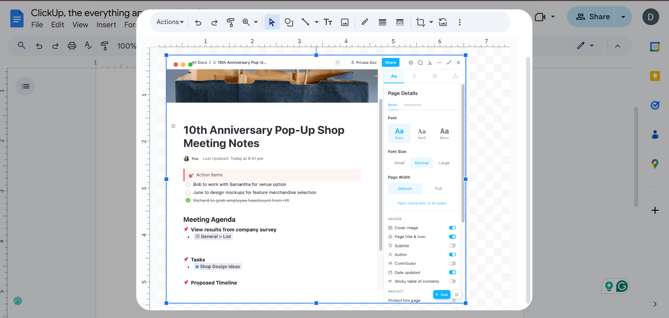The width and height of the screenshot is (669, 318).
Task: Enable the Subtitle toggle
Action: tap(452, 245)
